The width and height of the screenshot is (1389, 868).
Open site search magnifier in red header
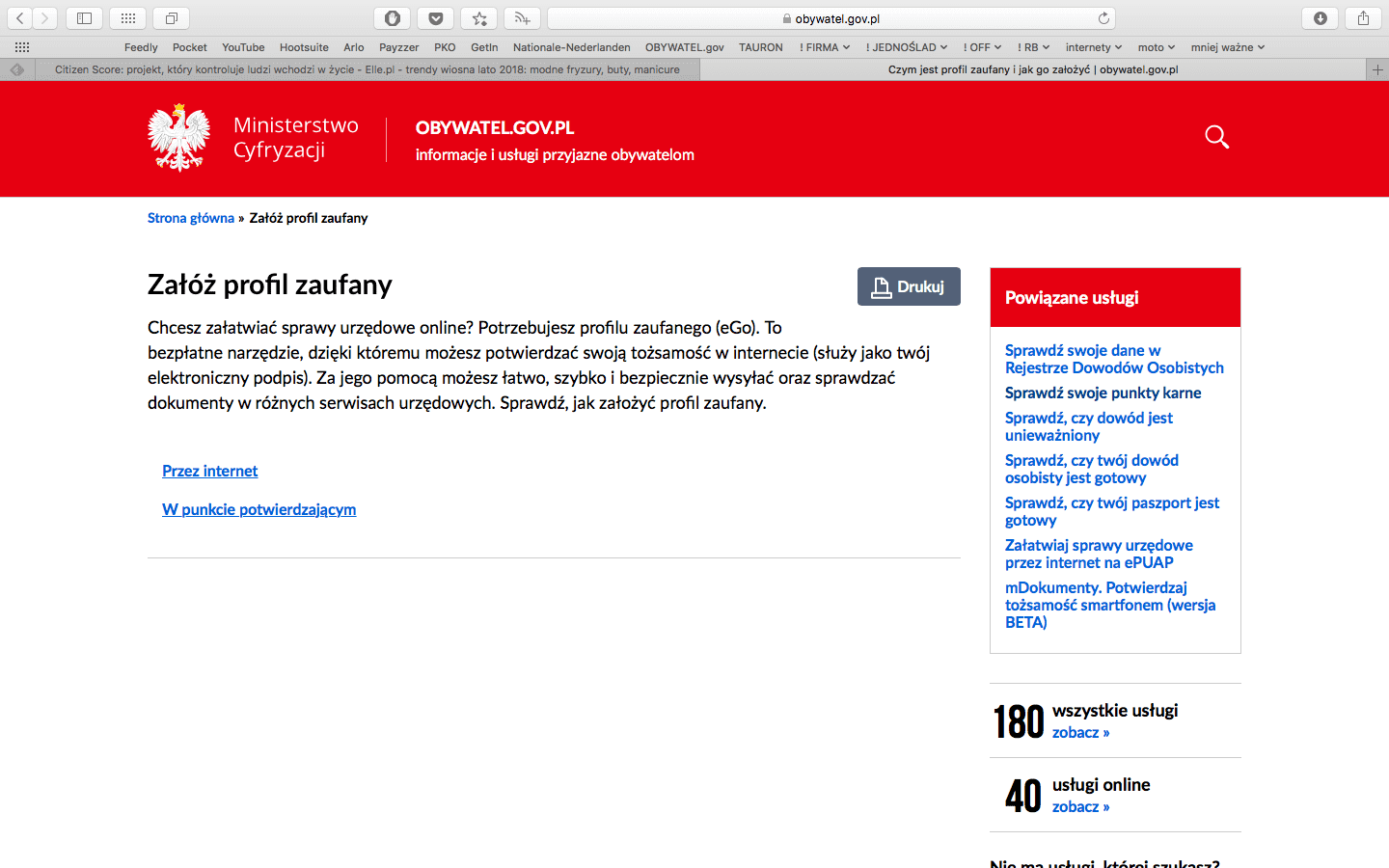(1216, 137)
